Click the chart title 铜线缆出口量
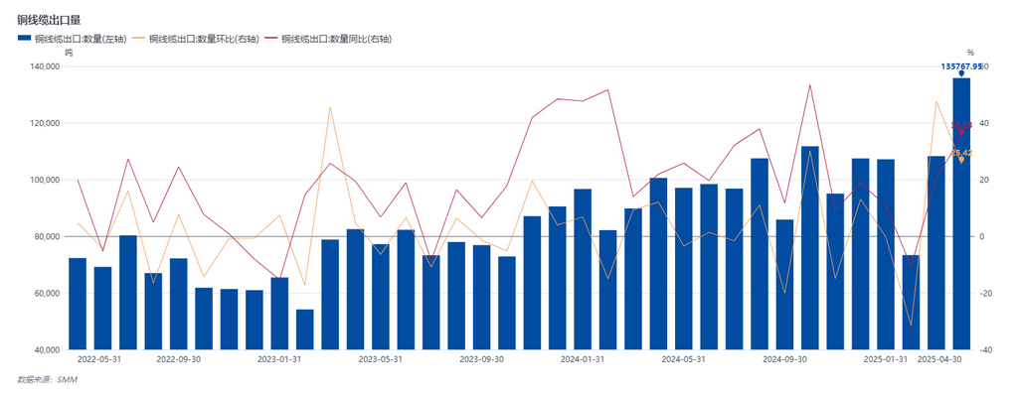1018x396 pixels. click(49, 20)
